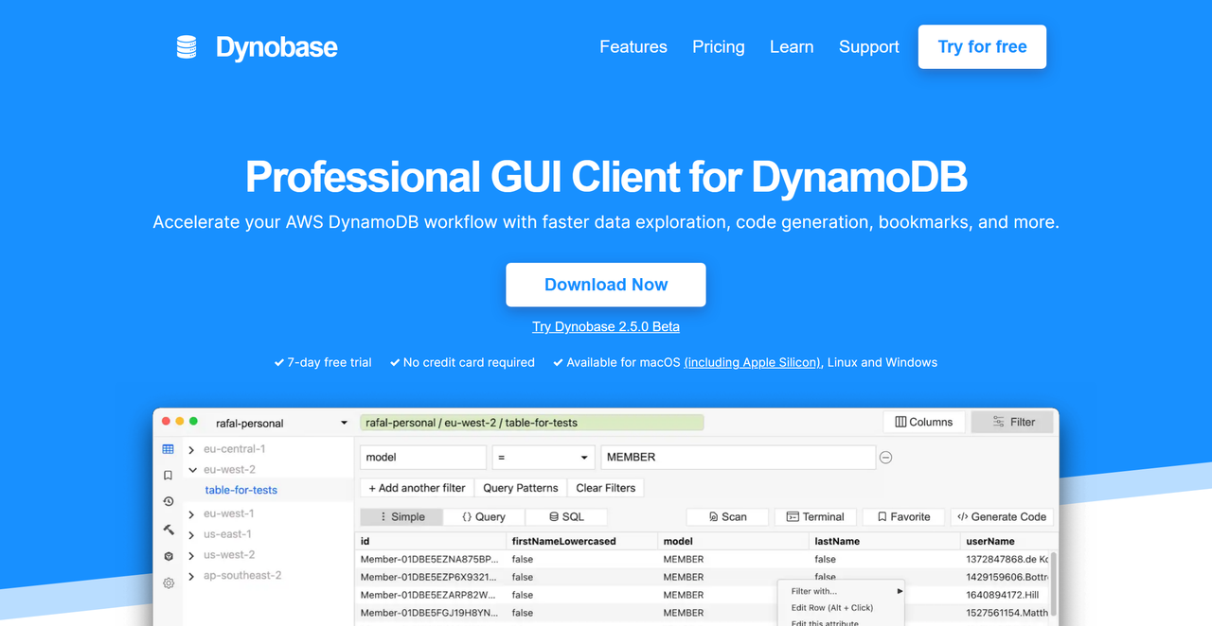
Task: Click the Download Now button
Action: [606, 285]
